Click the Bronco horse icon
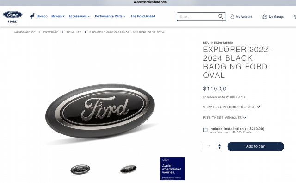The height and width of the screenshot is (183, 296). coord(32,16)
